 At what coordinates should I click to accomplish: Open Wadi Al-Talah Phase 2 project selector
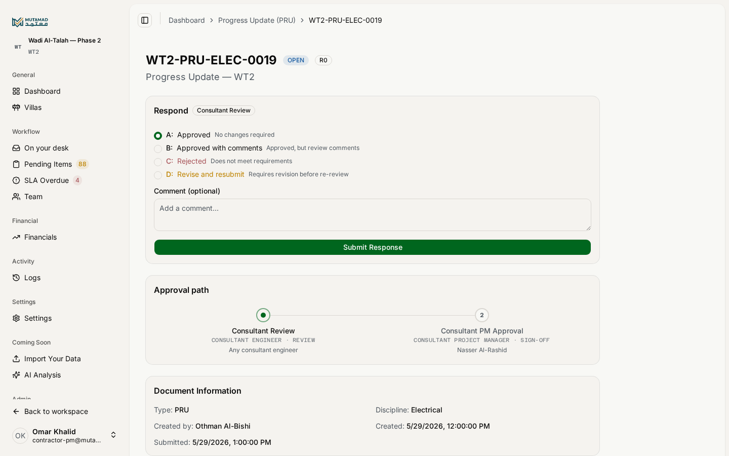tap(65, 46)
